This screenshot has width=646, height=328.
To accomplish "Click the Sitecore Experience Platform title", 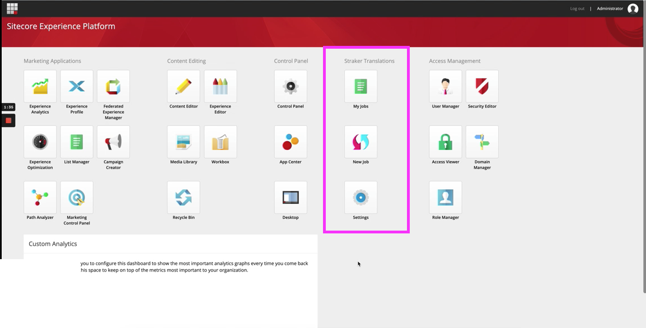I will click(61, 26).
